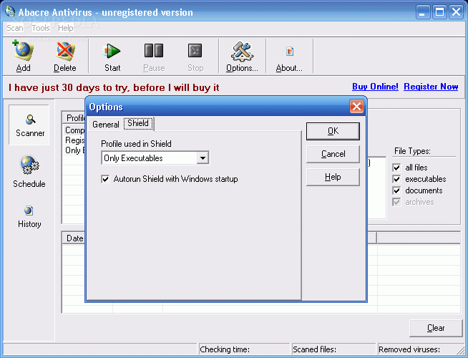Click the Clear button
This screenshot has height=358, width=468.
point(436,328)
